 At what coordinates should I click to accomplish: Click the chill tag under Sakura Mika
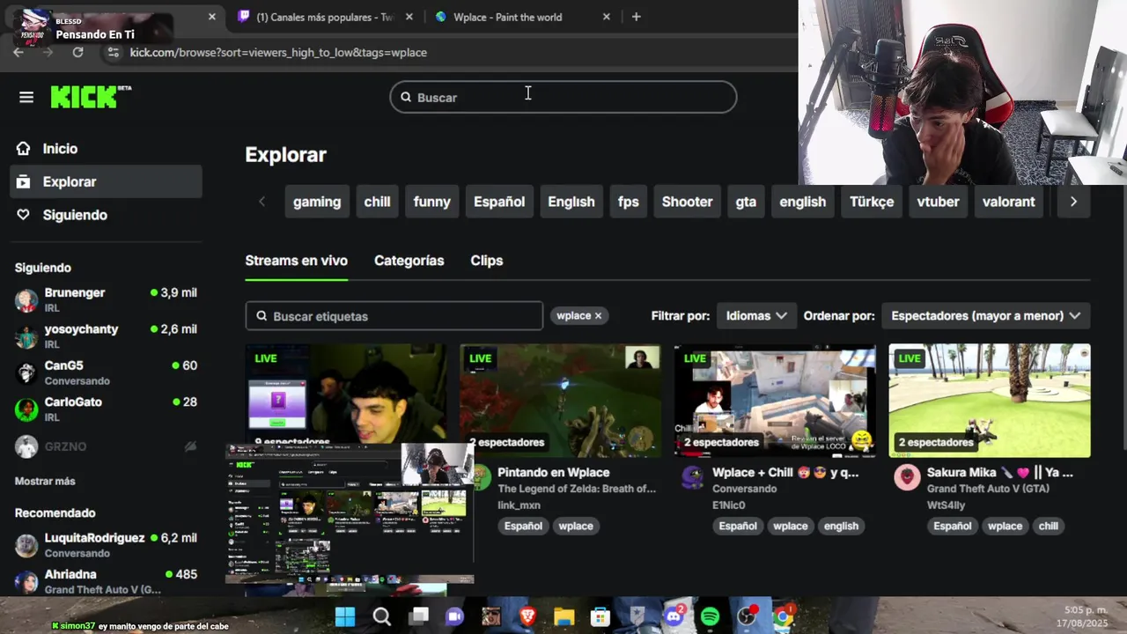click(1049, 526)
